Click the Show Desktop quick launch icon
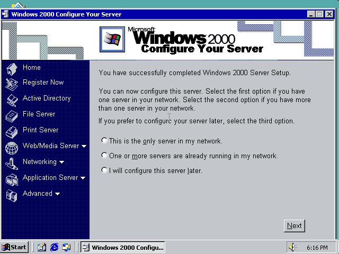This screenshot has width=339, height=254. pos(42,247)
